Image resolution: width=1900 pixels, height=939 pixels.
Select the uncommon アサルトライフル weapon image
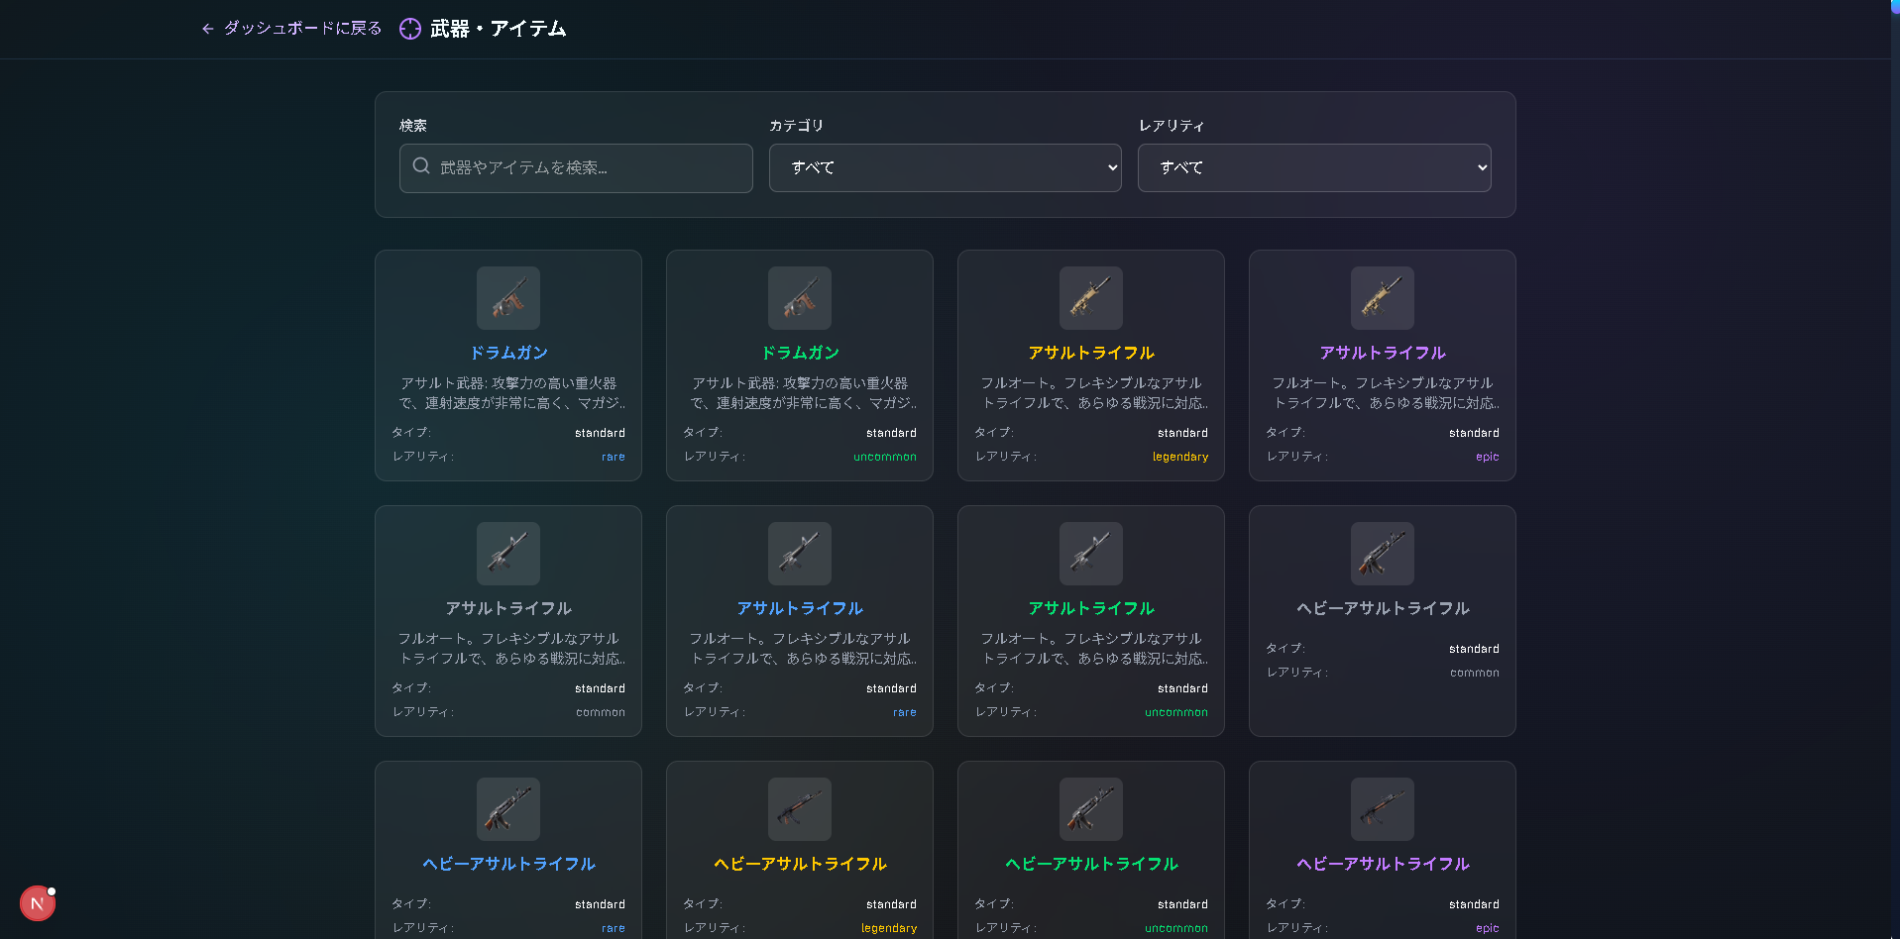[1091, 554]
